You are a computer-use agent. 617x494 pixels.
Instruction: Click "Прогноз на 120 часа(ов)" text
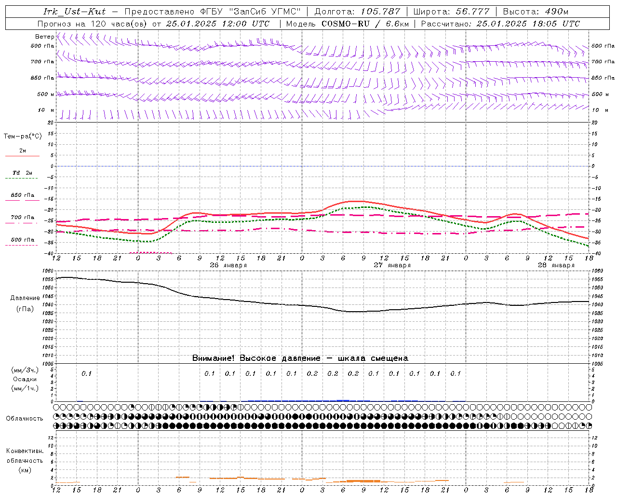coord(93,24)
